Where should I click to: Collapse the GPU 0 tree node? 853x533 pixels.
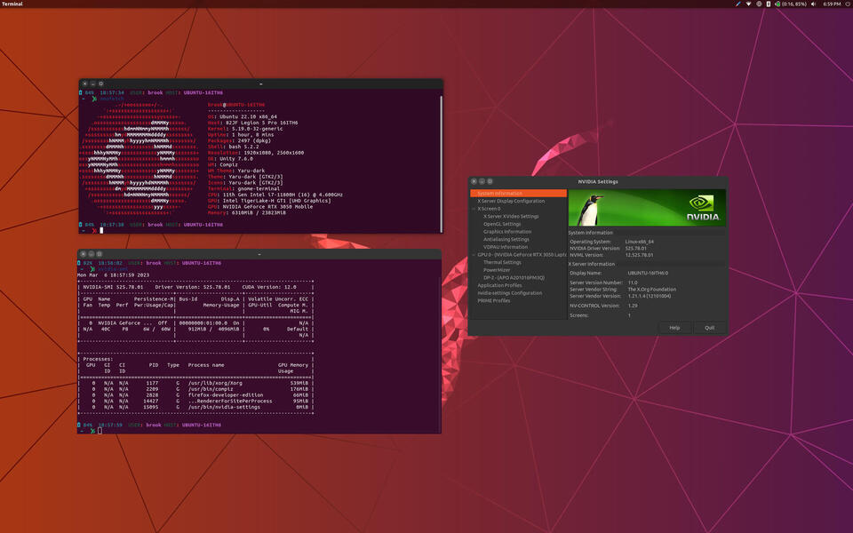click(474, 255)
